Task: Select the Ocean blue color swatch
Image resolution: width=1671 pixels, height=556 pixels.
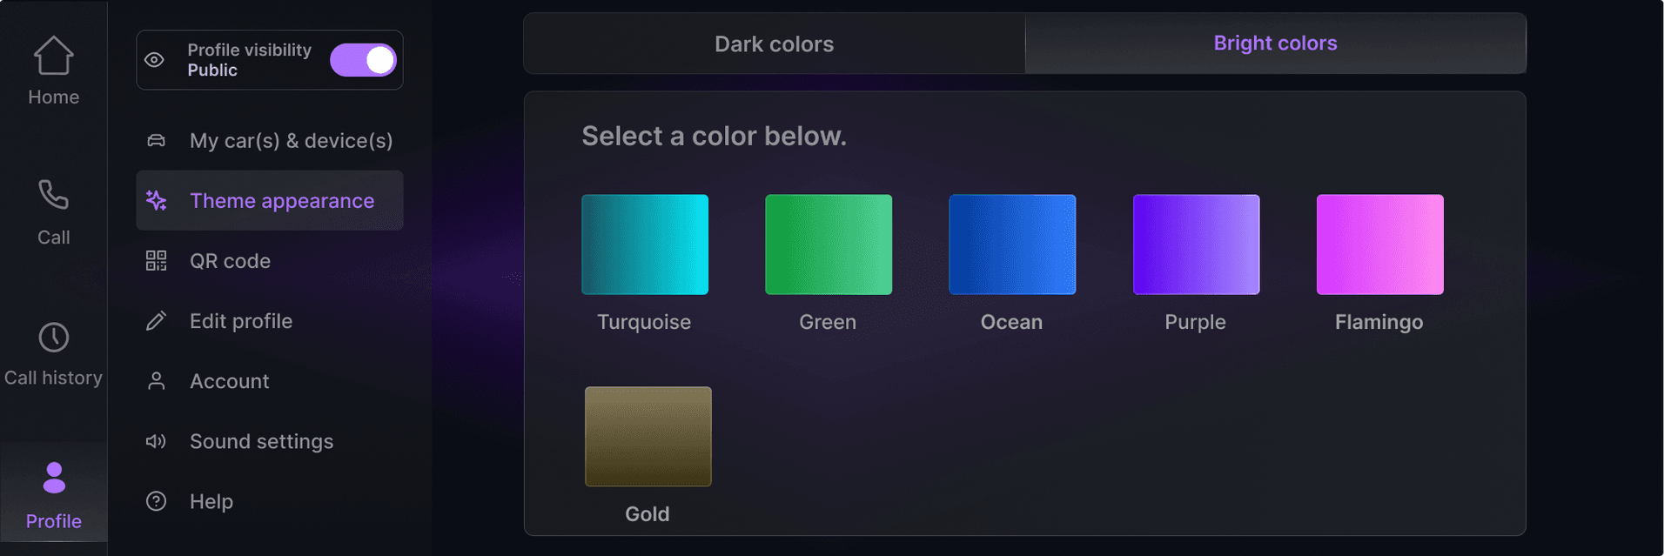Action: point(1012,245)
